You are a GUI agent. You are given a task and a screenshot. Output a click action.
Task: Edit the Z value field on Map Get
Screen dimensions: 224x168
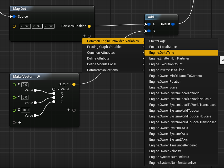click(x=49, y=26)
